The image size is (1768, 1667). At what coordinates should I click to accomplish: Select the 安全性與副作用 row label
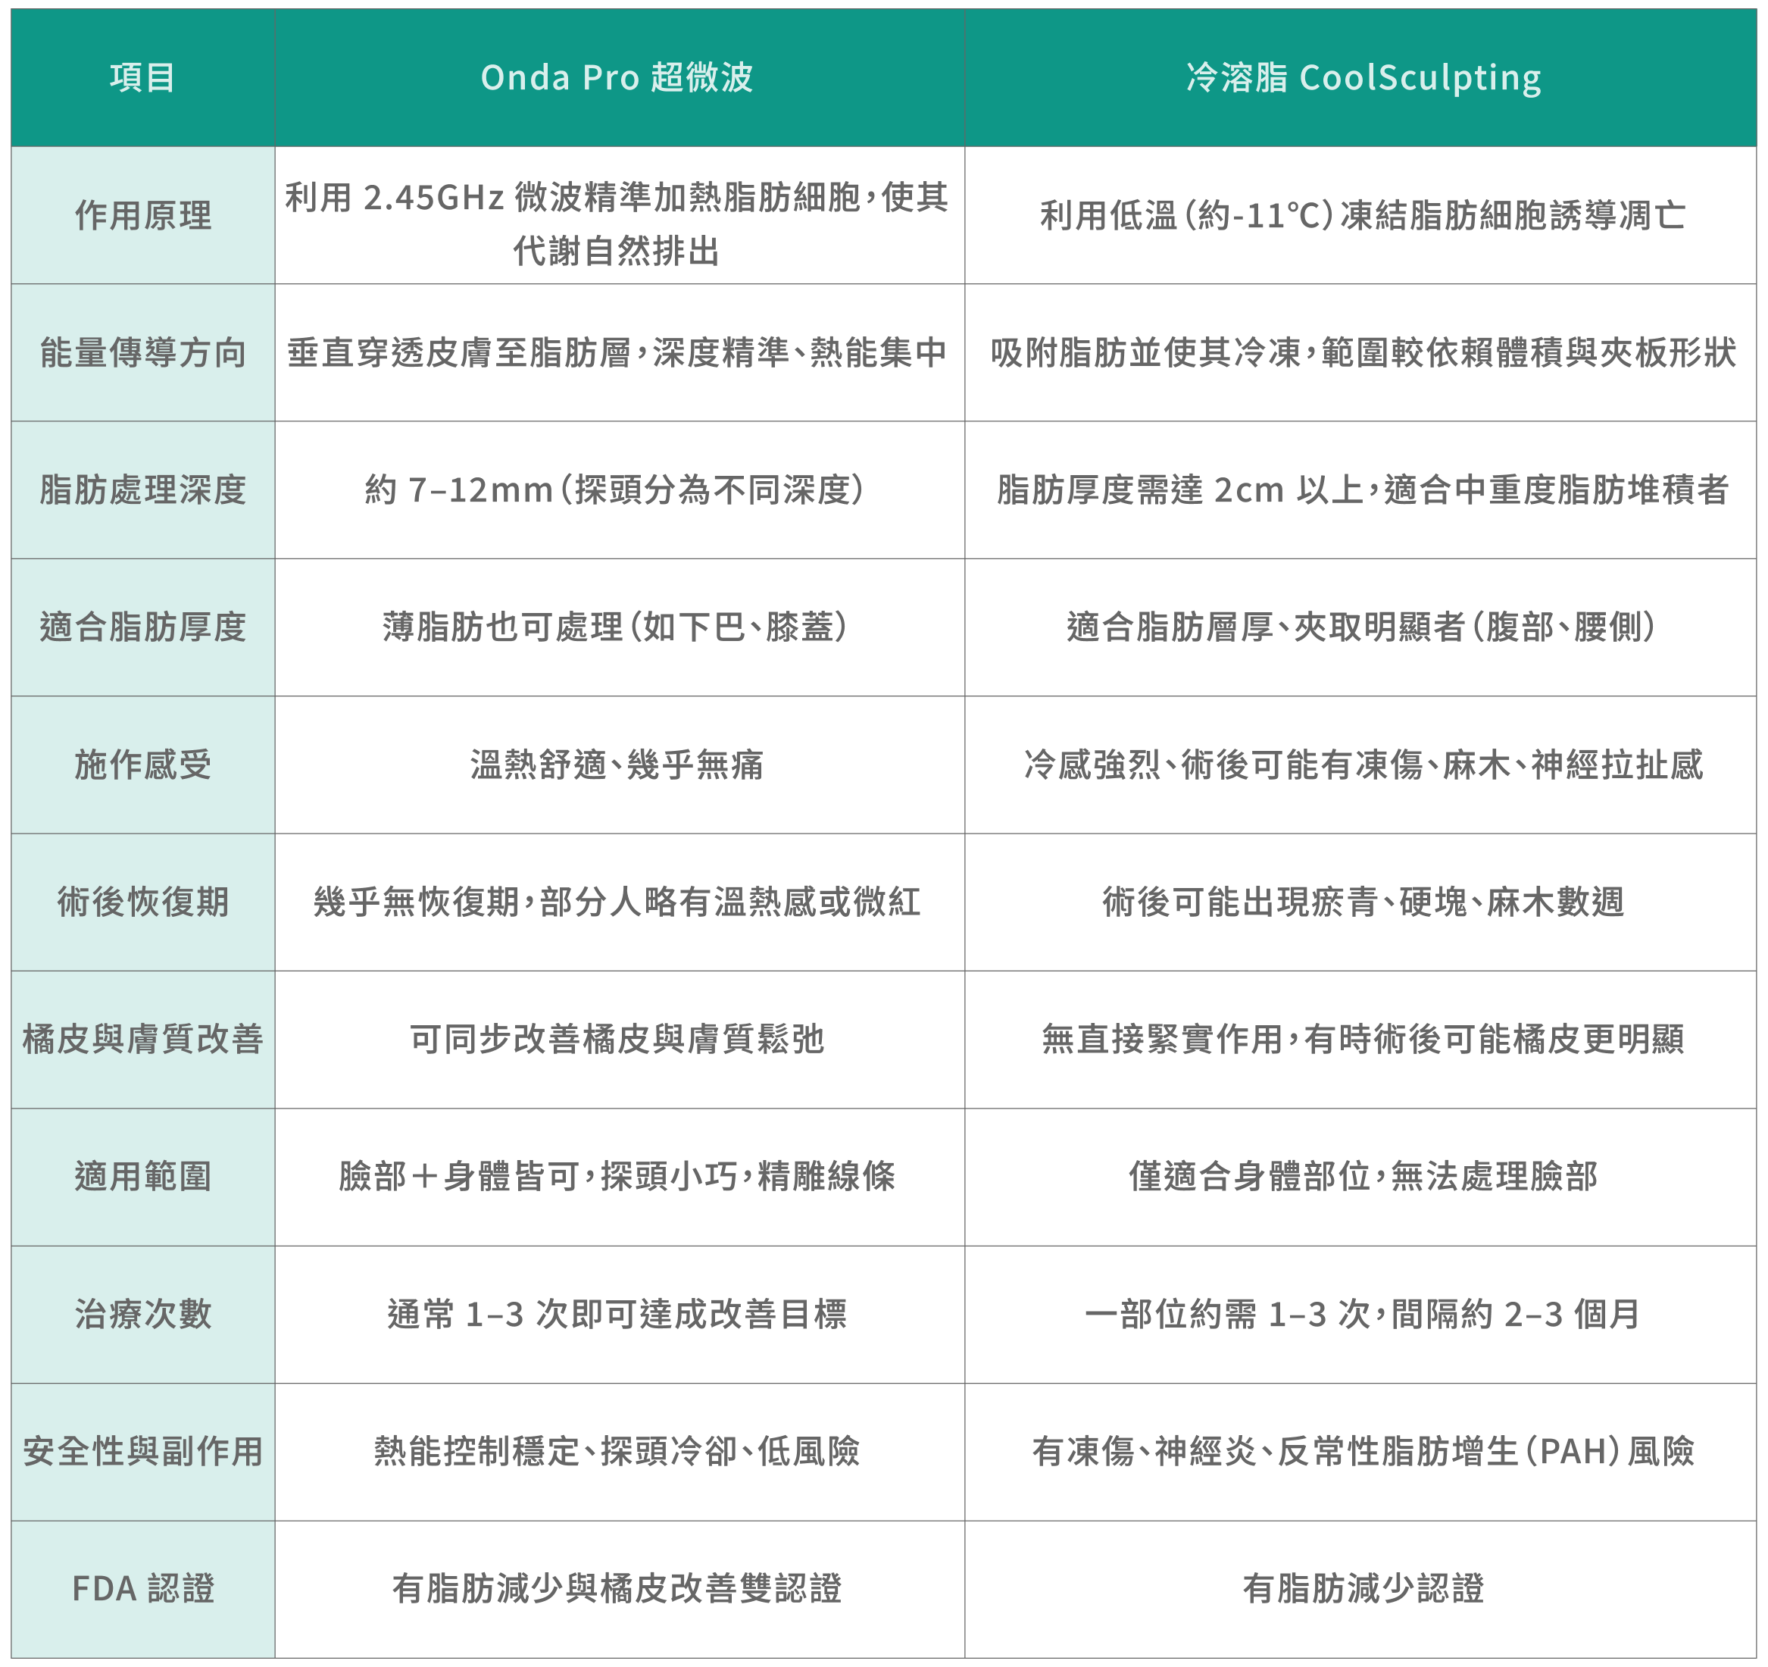point(142,1451)
